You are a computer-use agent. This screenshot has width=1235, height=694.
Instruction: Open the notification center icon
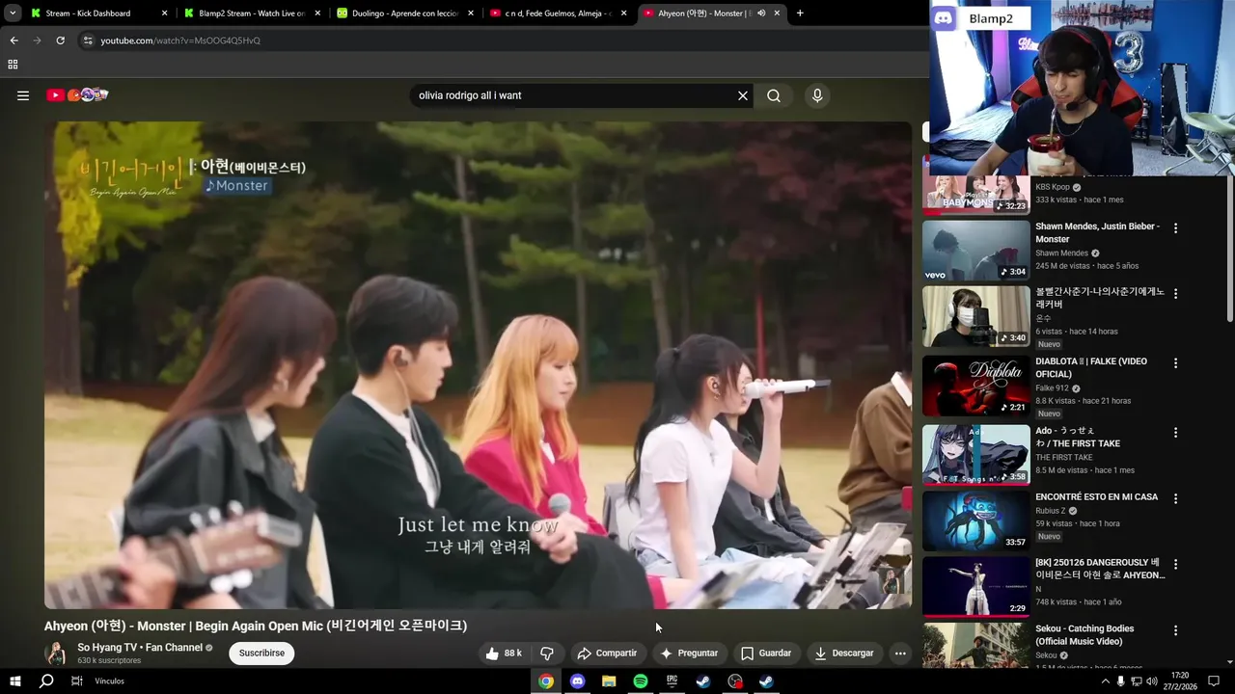pos(1214,681)
